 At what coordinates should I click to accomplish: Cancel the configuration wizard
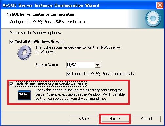(146, 119)
